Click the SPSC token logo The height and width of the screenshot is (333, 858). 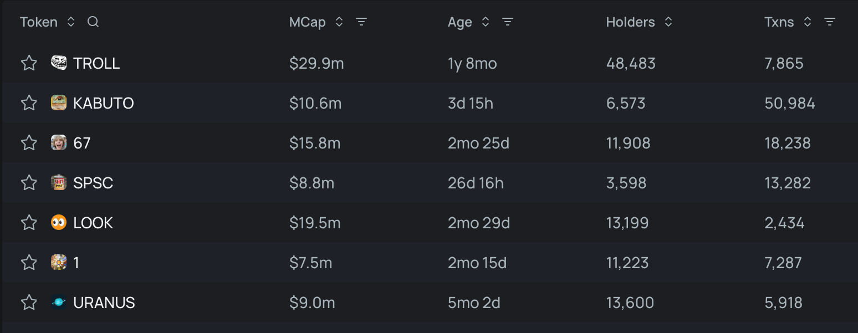59,183
